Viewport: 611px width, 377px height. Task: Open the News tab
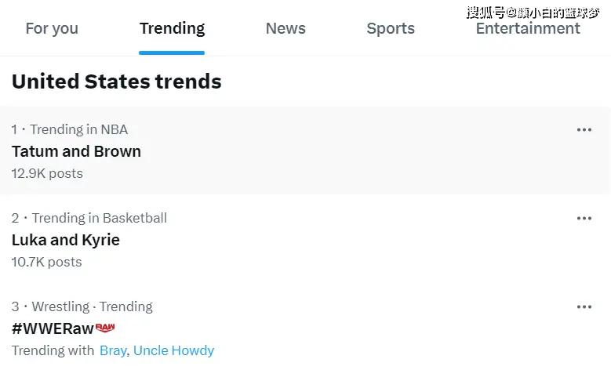[285, 28]
